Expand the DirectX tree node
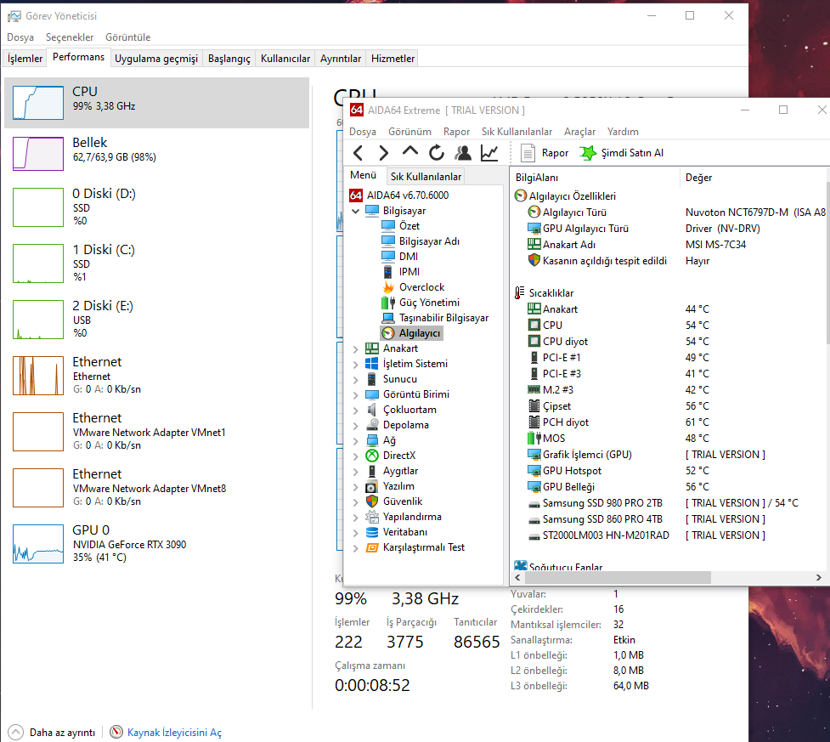The width and height of the screenshot is (830, 742). (x=356, y=456)
